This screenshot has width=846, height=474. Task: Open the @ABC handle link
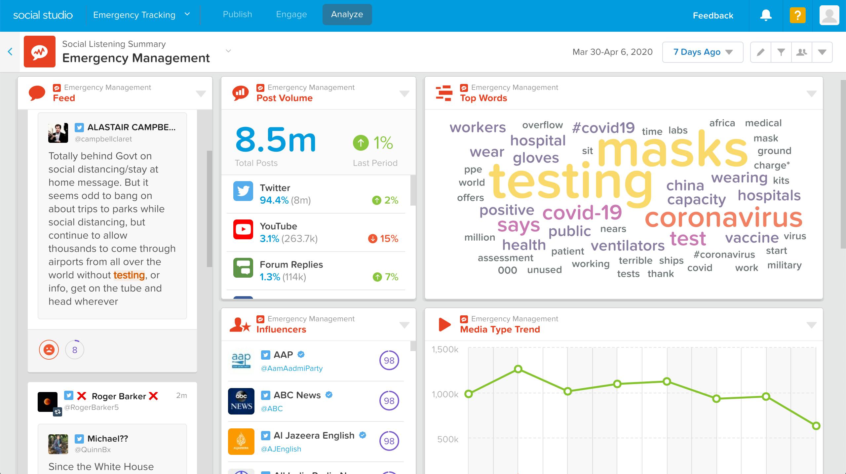(272, 409)
